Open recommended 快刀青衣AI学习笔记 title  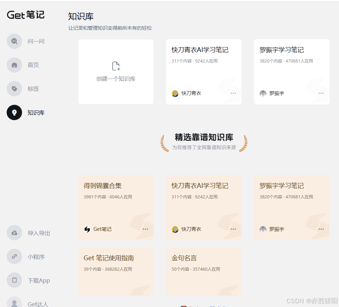tap(200, 185)
